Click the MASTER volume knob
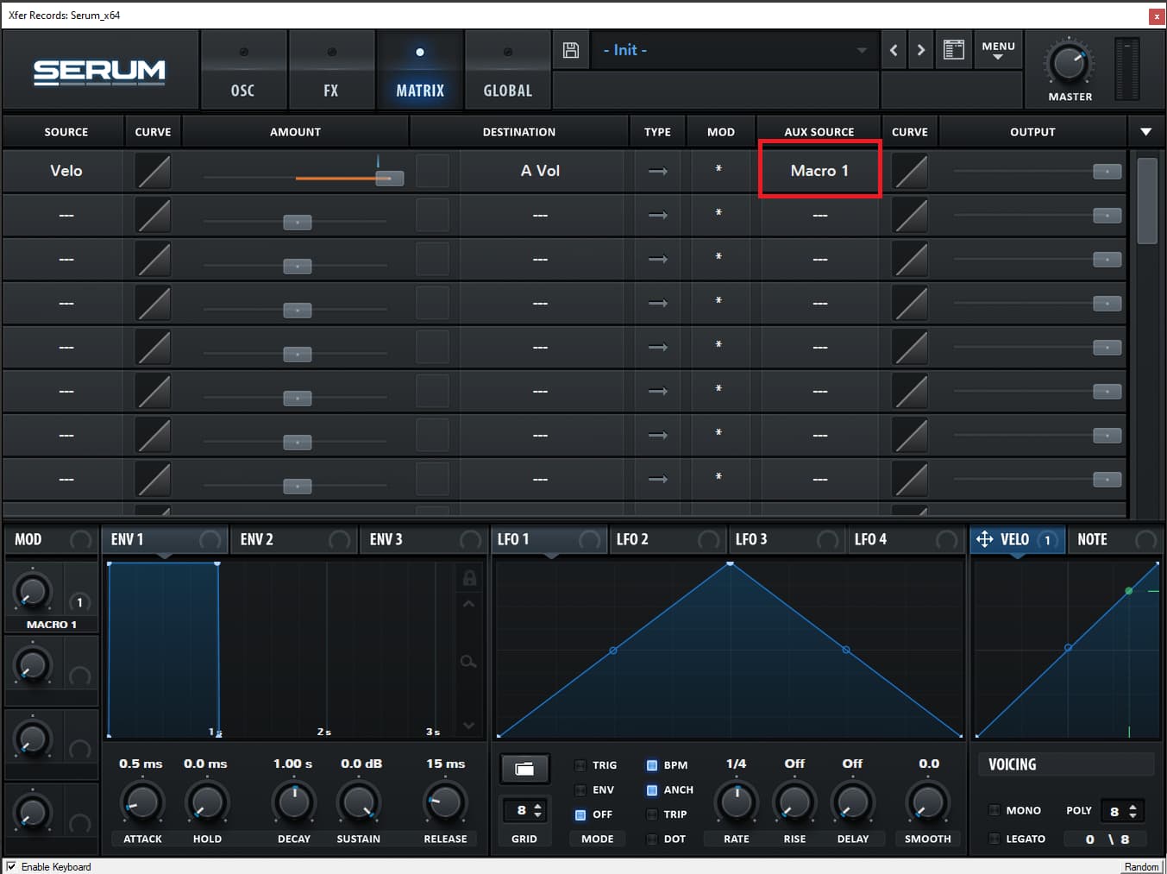Screen dimensions: 1167x874 (x=1069, y=64)
